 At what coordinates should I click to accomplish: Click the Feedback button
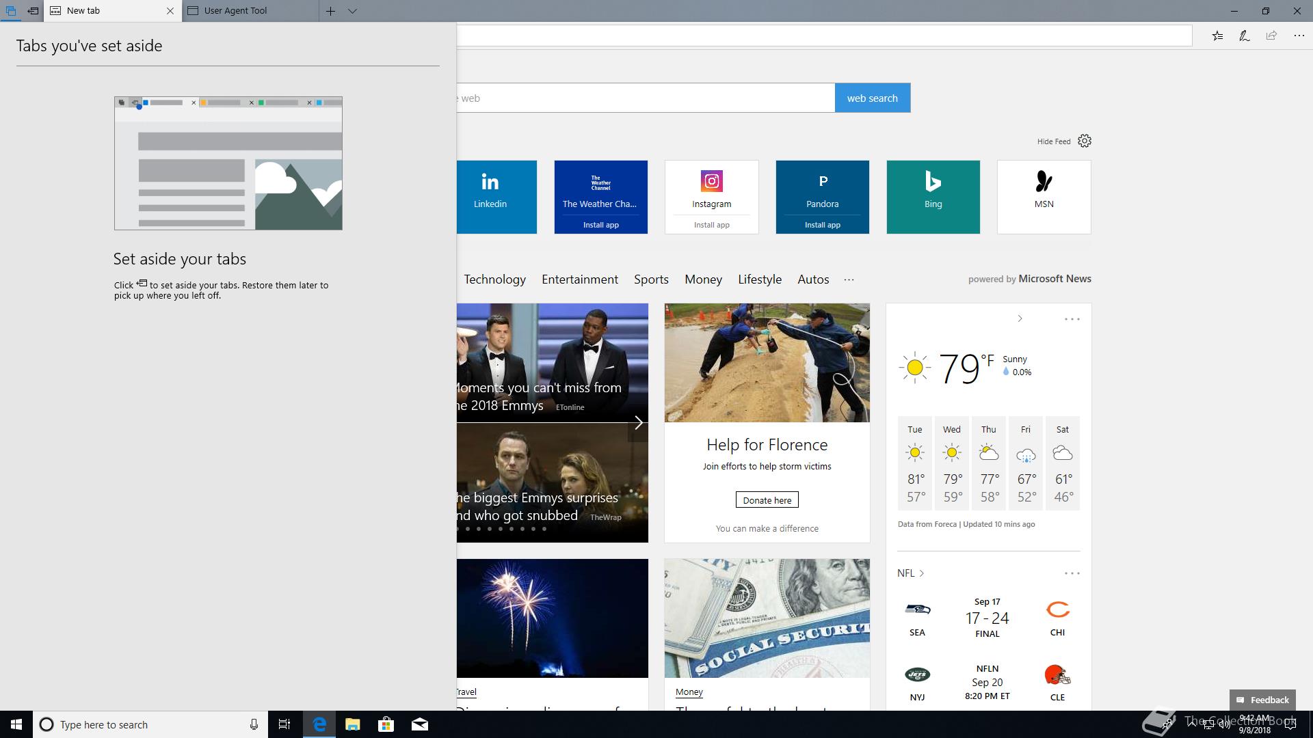pyautogui.click(x=1262, y=700)
